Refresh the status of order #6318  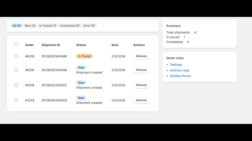tap(141, 85)
